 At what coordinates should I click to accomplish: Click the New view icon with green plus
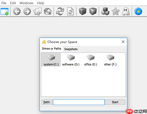tap(4, 11)
